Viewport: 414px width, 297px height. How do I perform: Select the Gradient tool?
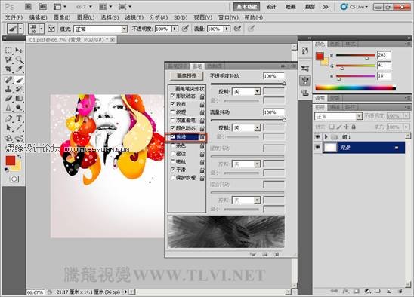(19, 98)
